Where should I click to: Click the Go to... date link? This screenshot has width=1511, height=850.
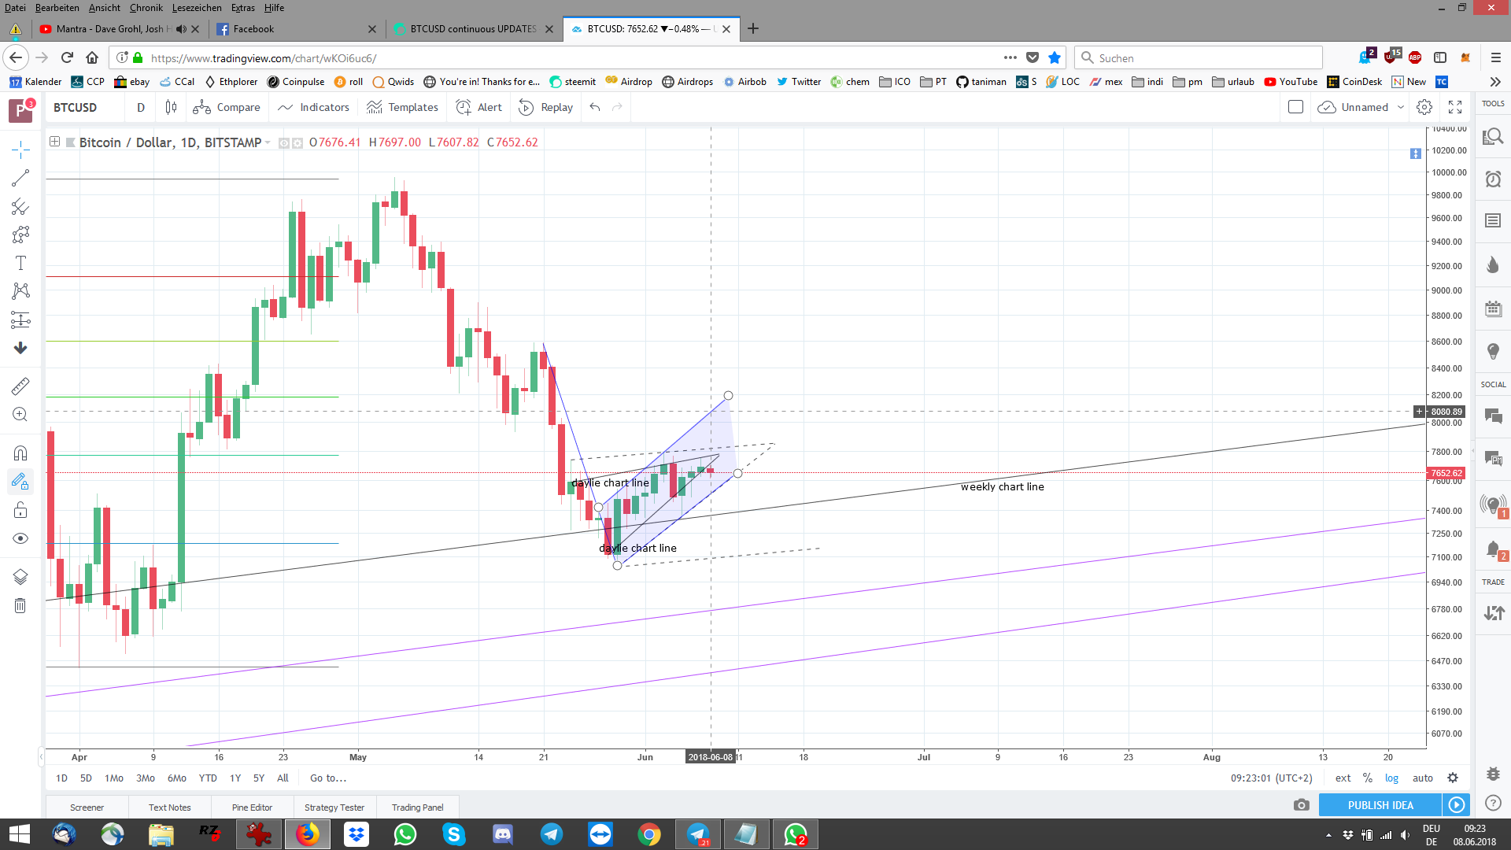(327, 778)
